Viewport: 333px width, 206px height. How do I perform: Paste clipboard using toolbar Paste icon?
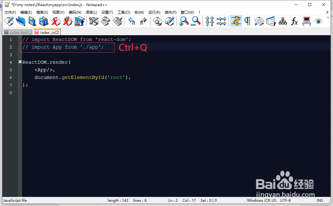pos(118,21)
